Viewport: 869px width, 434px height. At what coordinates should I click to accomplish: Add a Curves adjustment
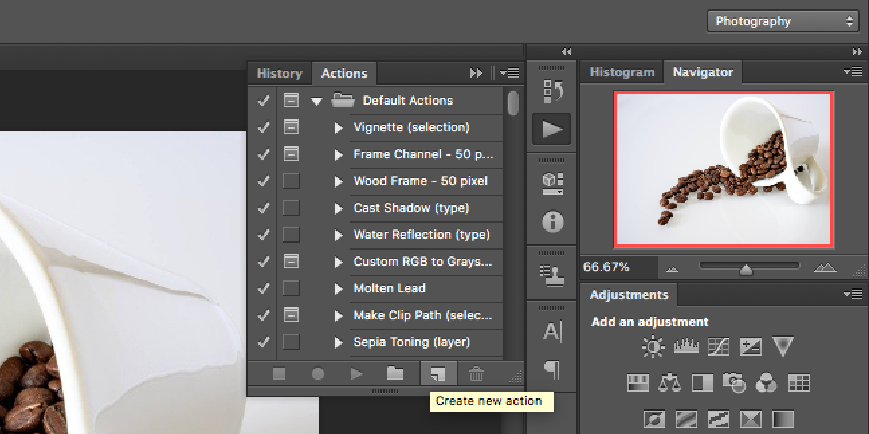click(x=718, y=347)
